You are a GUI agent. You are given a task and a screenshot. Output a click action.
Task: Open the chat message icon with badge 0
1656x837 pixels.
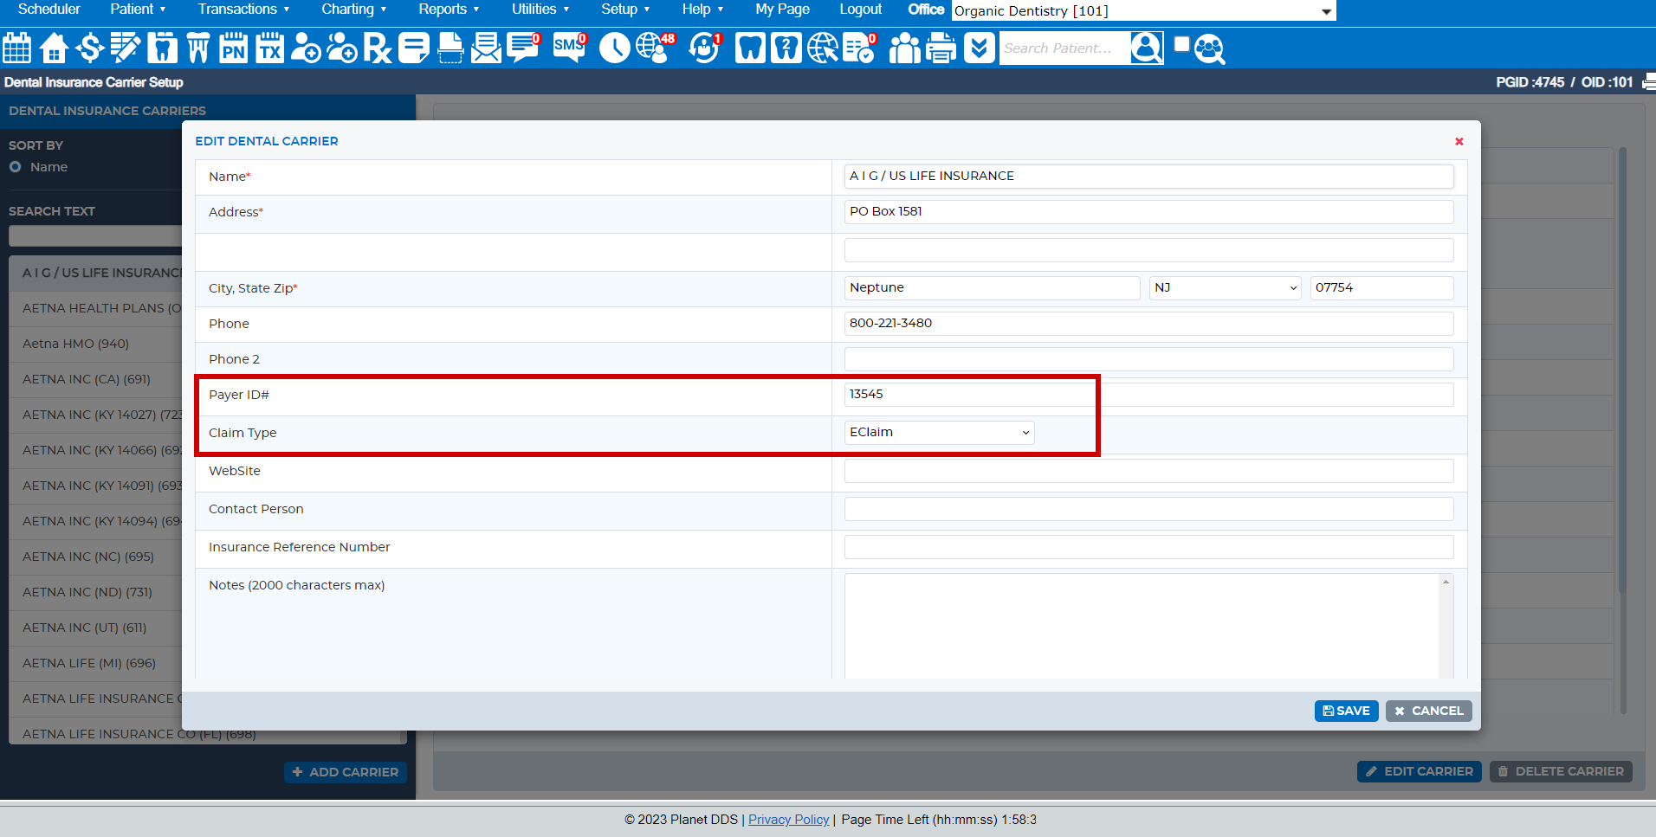pyautogui.click(x=524, y=48)
